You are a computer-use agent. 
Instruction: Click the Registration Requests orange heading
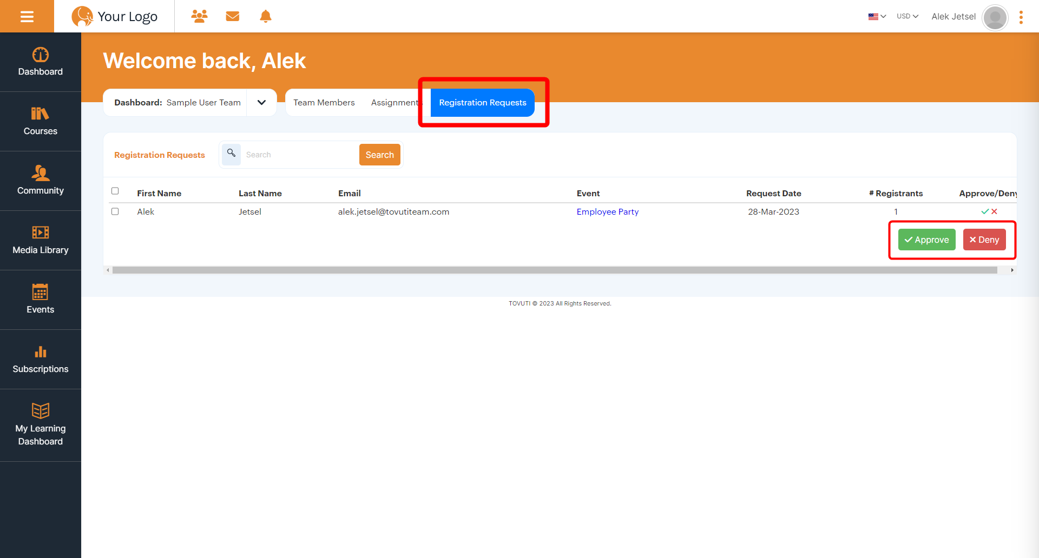point(160,155)
